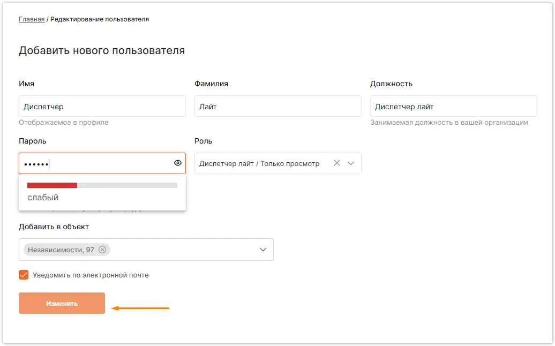Screen dimensions: 555x346
Task: Open the Диспетчер лайт / Только просмотр combo box
Action: click(x=278, y=163)
